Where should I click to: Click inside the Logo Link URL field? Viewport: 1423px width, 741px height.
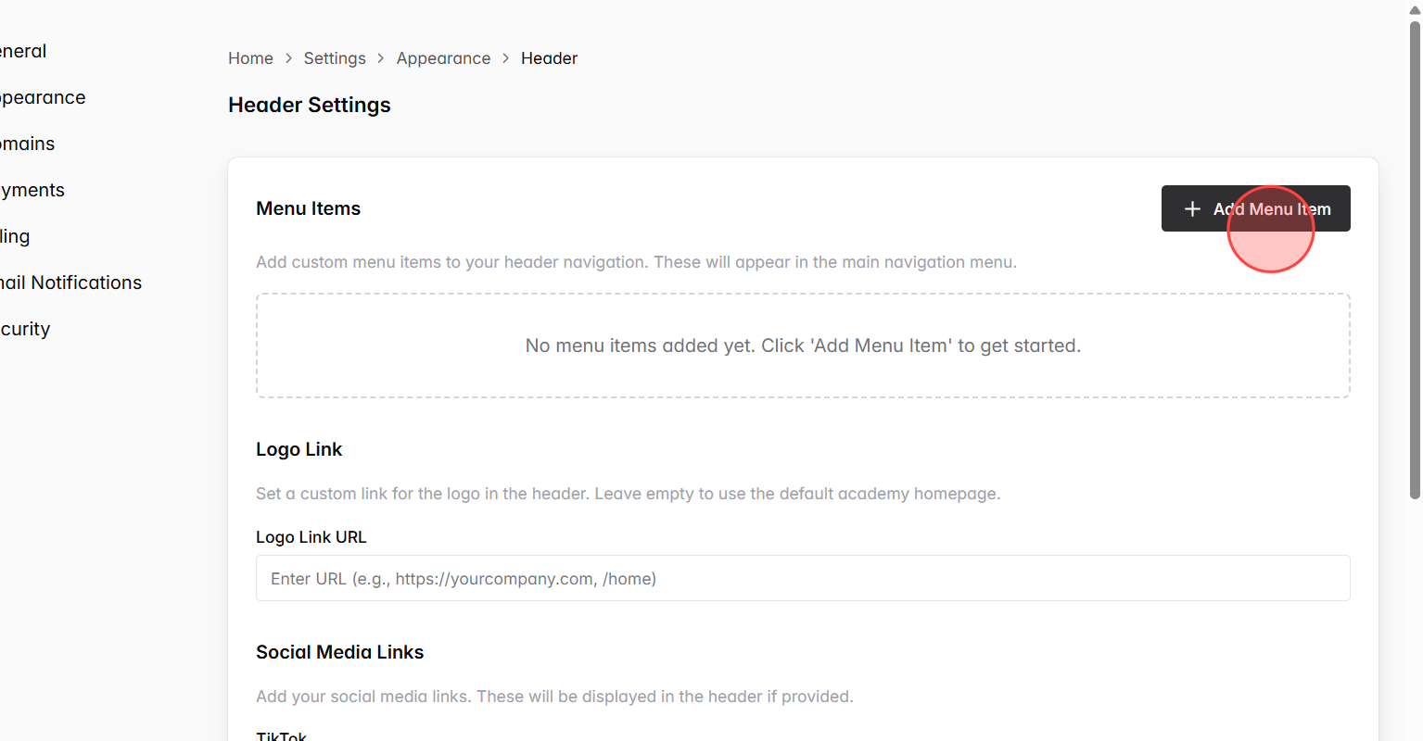tap(803, 578)
